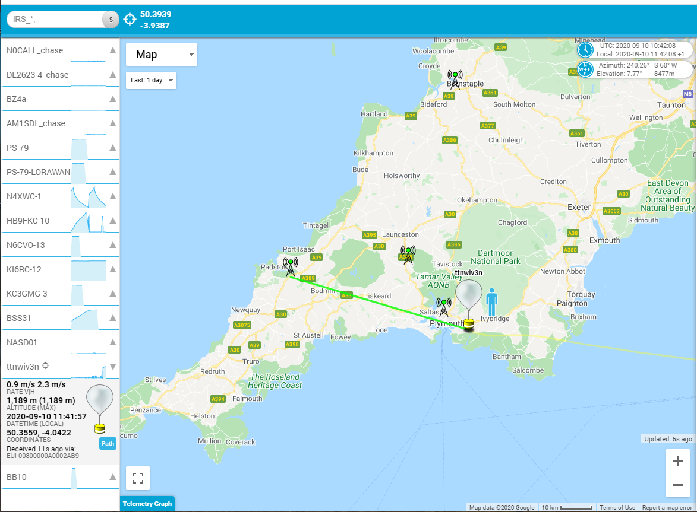Expand the BB10 entry arrow

[x=113, y=477]
